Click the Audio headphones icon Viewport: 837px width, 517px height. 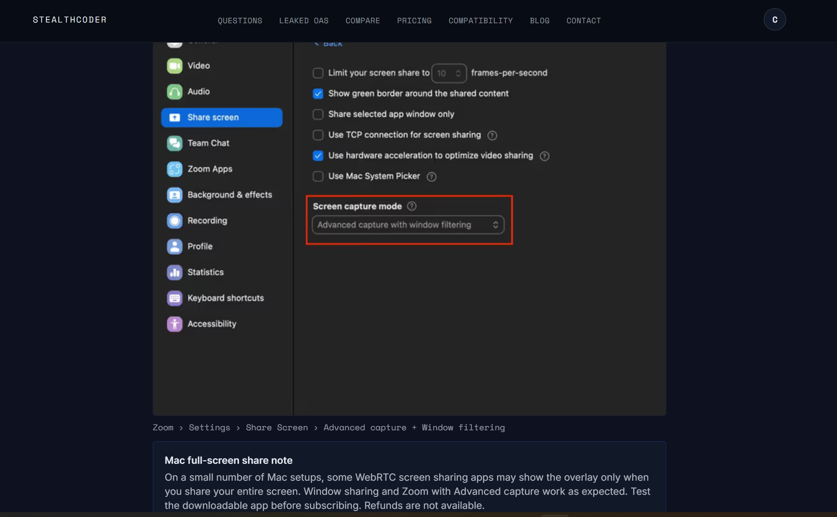(x=175, y=92)
